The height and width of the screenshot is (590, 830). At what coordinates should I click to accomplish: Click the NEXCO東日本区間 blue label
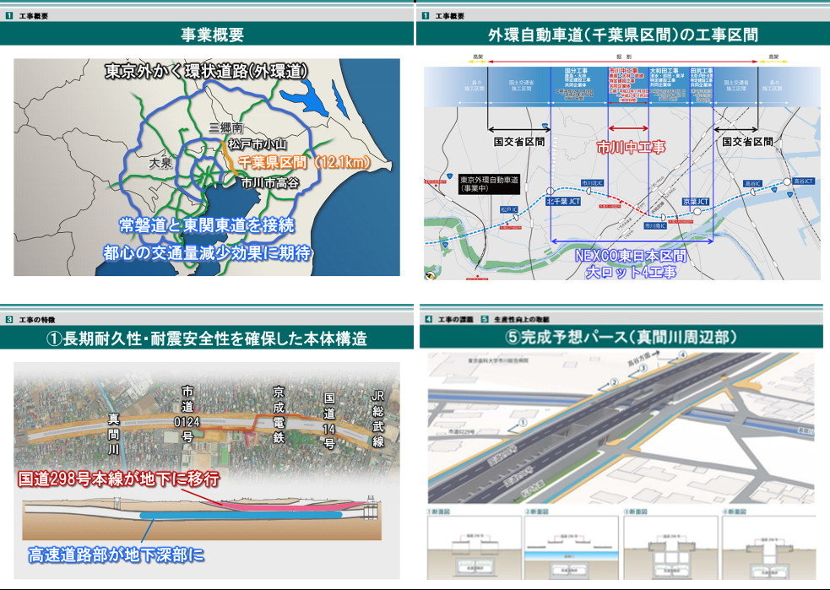coord(632,254)
